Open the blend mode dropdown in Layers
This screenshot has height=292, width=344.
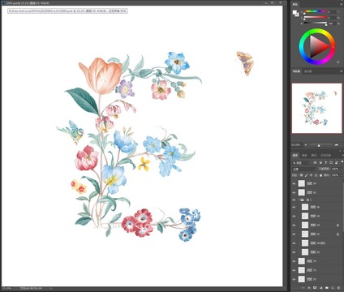[x=304, y=169]
